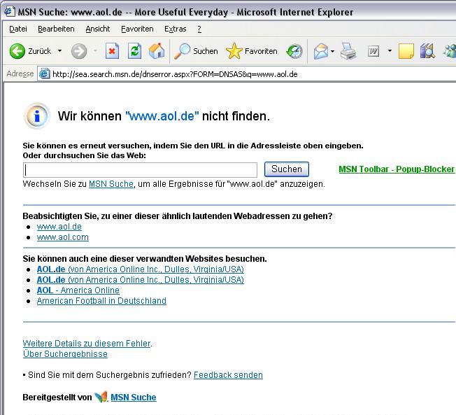Open the second AOL.de America Online link
The image size is (456, 415).
tap(140, 280)
